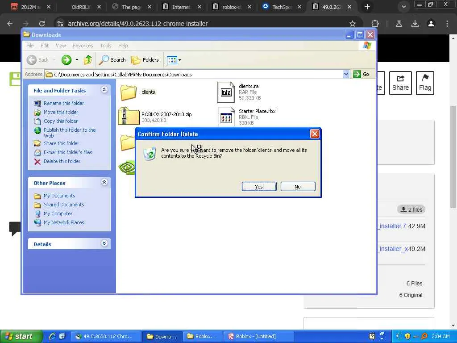
Task: Click Publish this folder to the Web
Action: coord(69,133)
